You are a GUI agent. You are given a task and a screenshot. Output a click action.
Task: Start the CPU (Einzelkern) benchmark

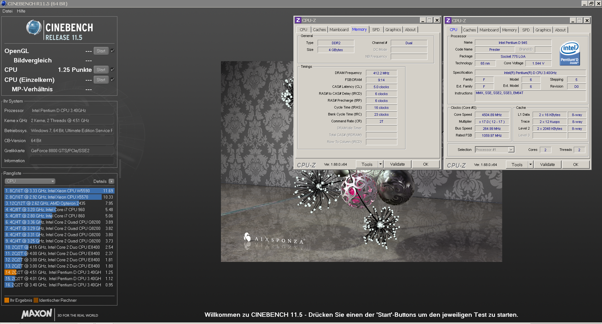[101, 80]
